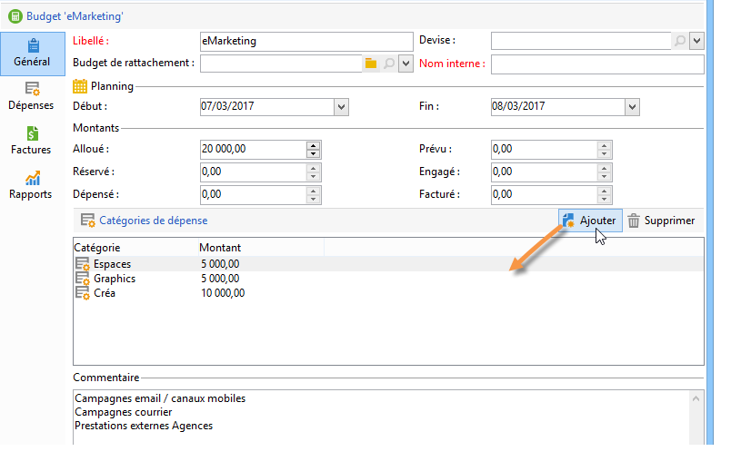Select the Créa category row
The image size is (751, 471).
tap(388, 293)
